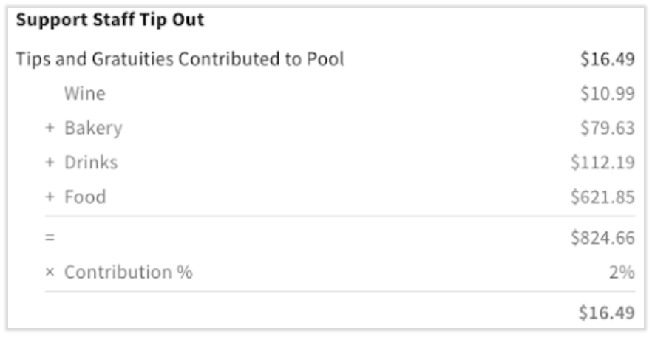The image size is (652, 337).
Task: Click the plus sign before Drinks
Action: click(x=50, y=163)
